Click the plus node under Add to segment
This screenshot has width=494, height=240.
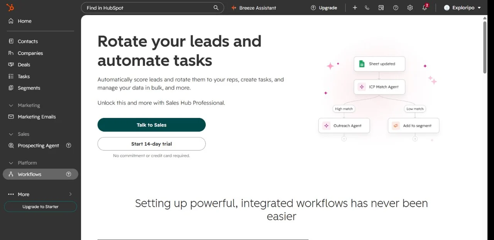tap(415, 139)
